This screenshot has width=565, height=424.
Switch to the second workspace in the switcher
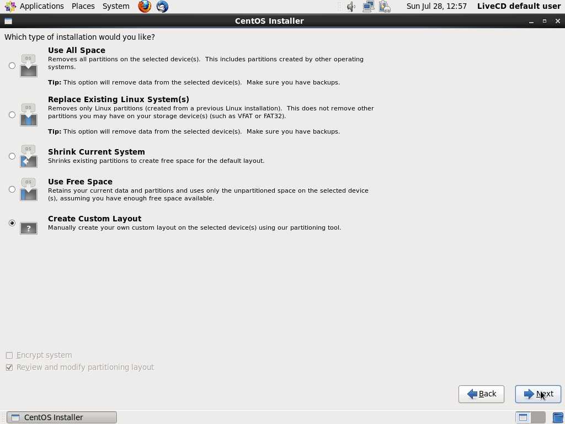538,417
